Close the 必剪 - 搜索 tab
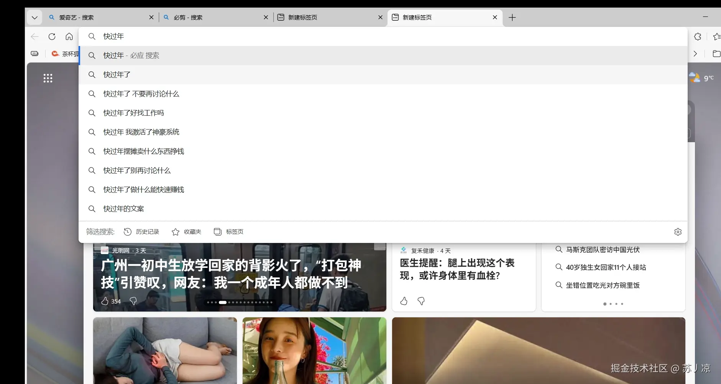Screen dimensions: 721x384 click(266, 18)
